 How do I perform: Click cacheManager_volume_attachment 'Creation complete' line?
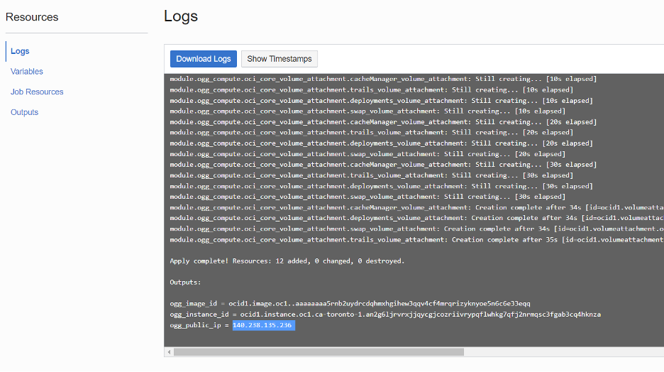pyautogui.click(x=416, y=207)
